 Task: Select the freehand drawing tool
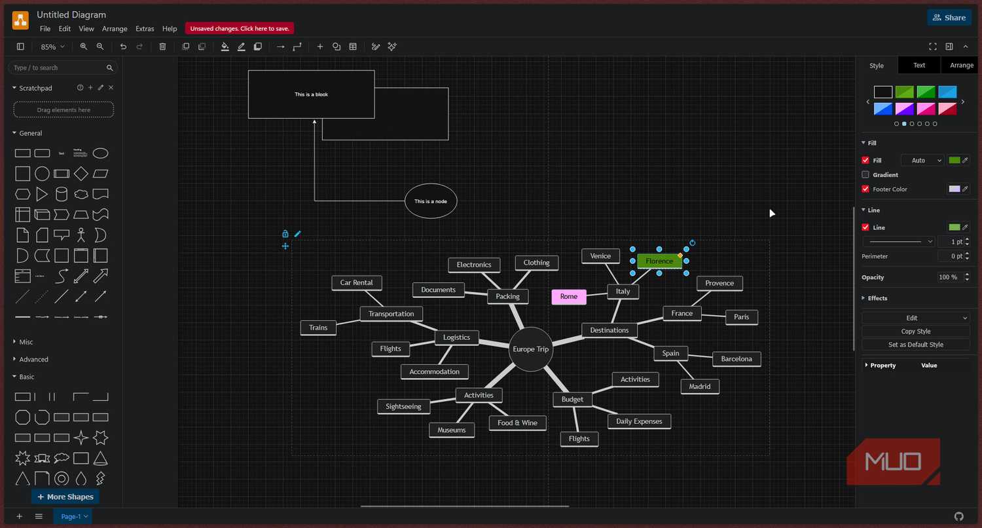[376, 47]
